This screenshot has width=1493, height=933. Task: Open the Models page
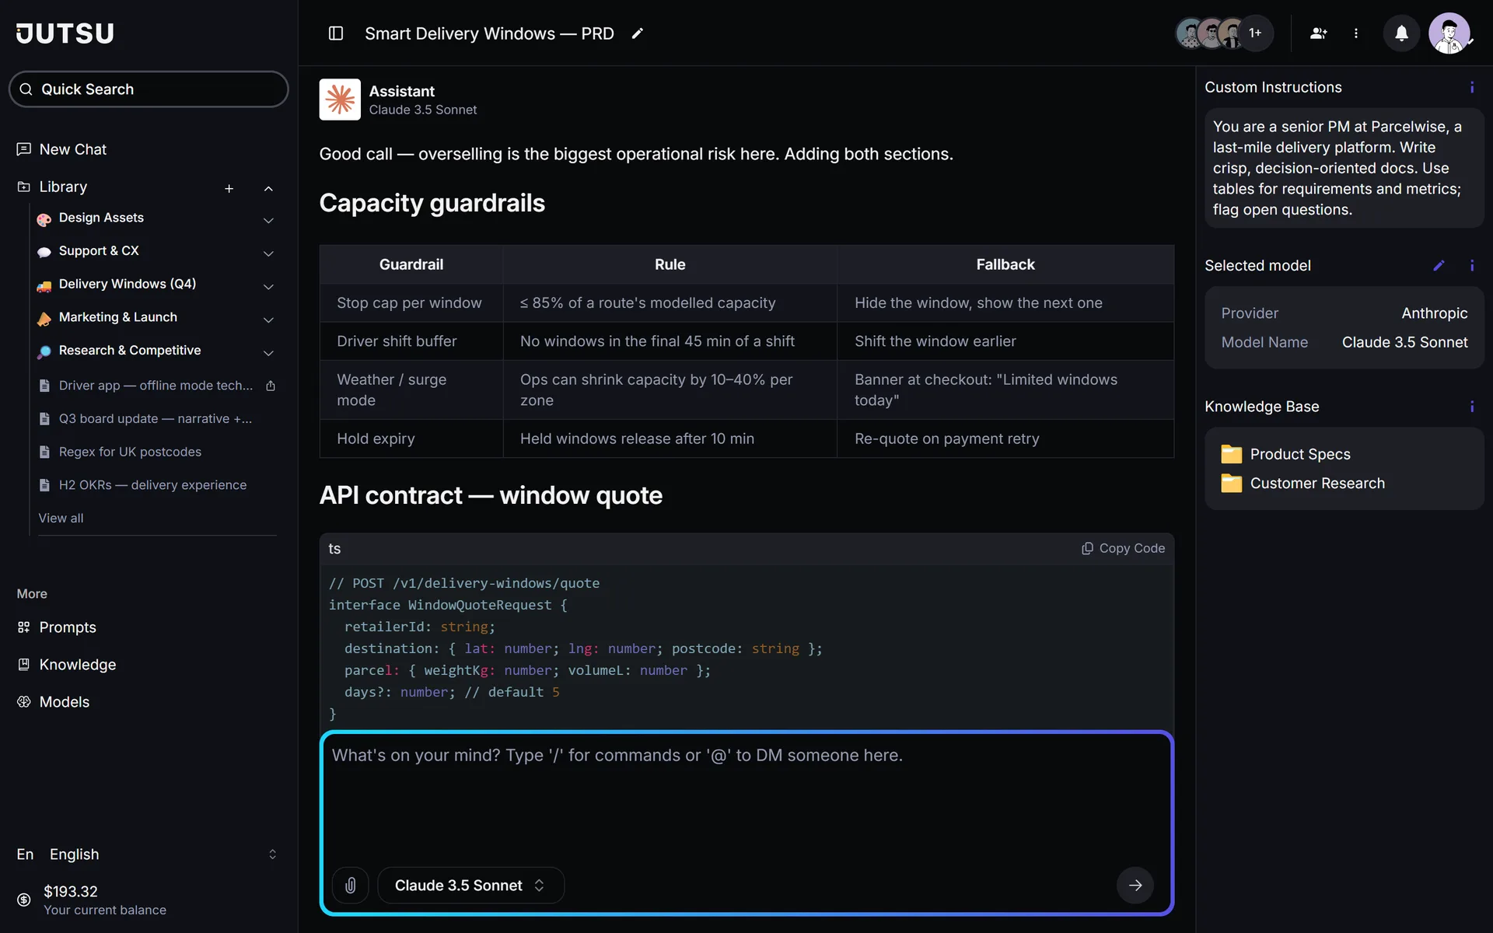[x=54, y=702]
